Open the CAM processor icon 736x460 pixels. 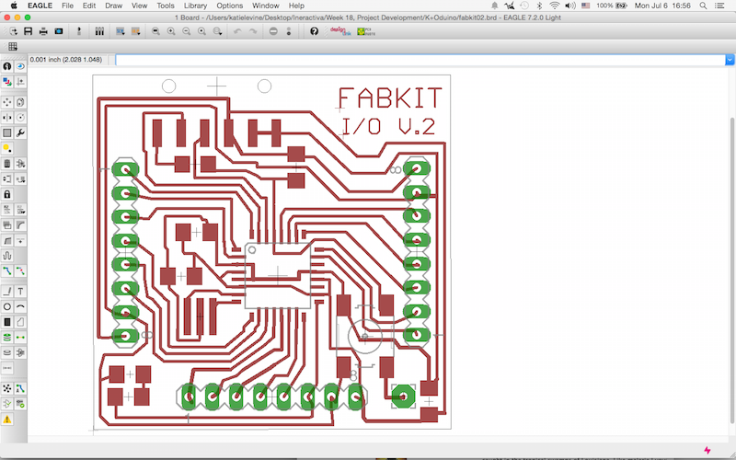coord(59,31)
